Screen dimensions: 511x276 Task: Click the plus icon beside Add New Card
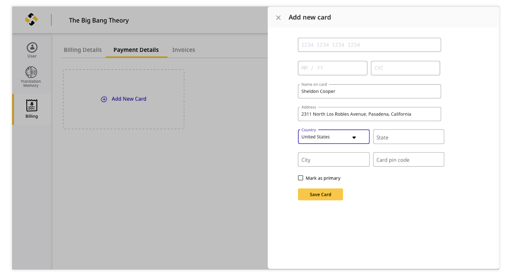pos(104,99)
